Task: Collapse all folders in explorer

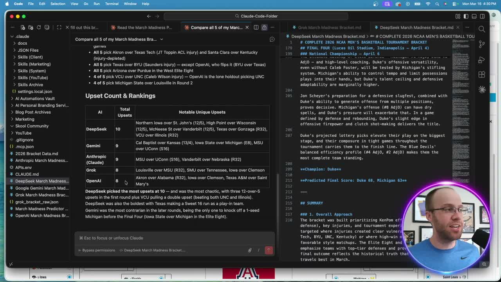Action: [47, 27]
